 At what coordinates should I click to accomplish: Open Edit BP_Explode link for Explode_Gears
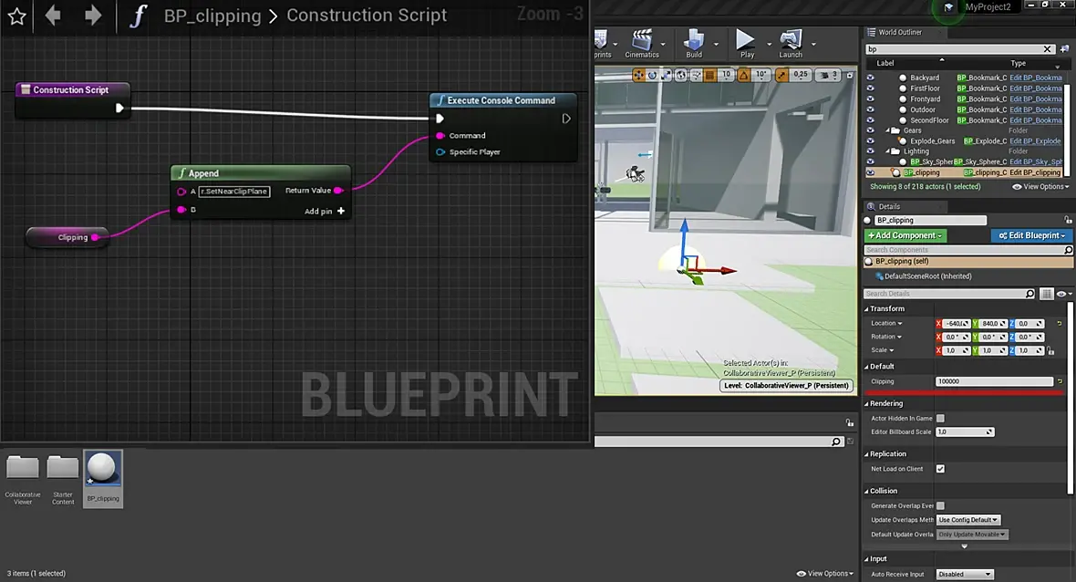pyautogui.click(x=1035, y=141)
